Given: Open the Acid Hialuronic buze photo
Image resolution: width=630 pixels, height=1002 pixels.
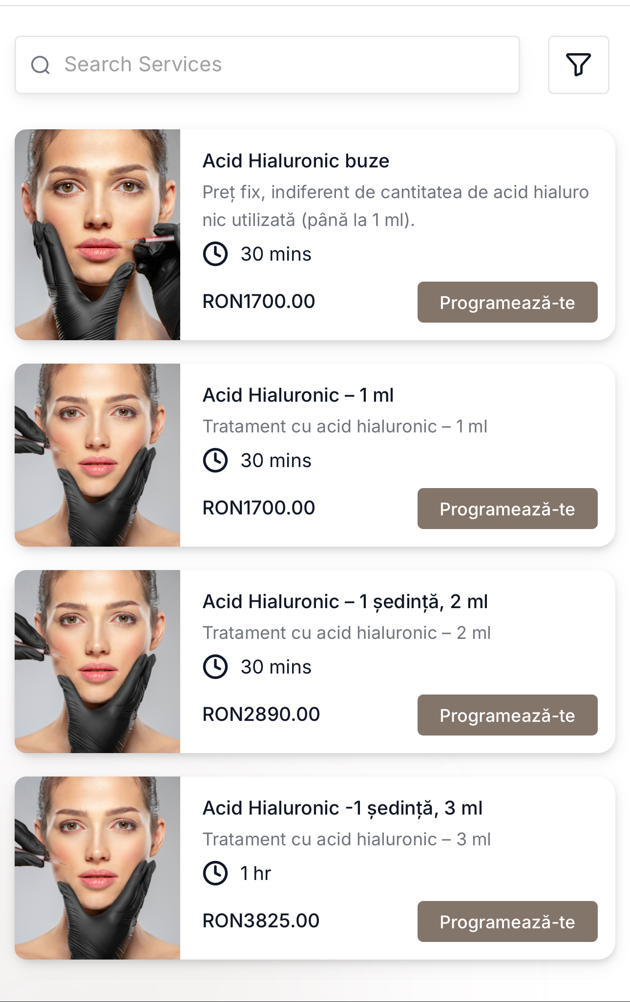Looking at the screenshot, I should pos(98,235).
